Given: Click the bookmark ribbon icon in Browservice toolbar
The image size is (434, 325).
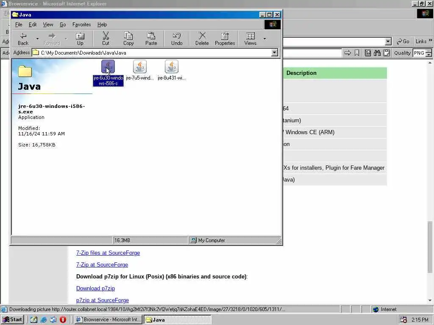Looking at the screenshot, I should pos(357,53).
